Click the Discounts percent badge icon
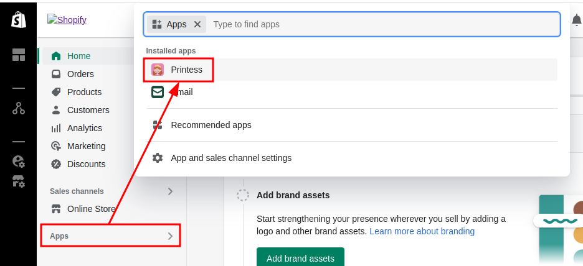The height and width of the screenshot is (266, 583). (56, 164)
